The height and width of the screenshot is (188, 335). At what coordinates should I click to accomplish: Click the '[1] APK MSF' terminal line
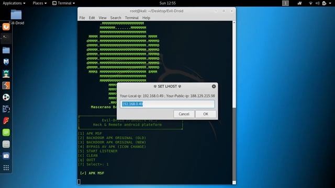(x=90, y=134)
